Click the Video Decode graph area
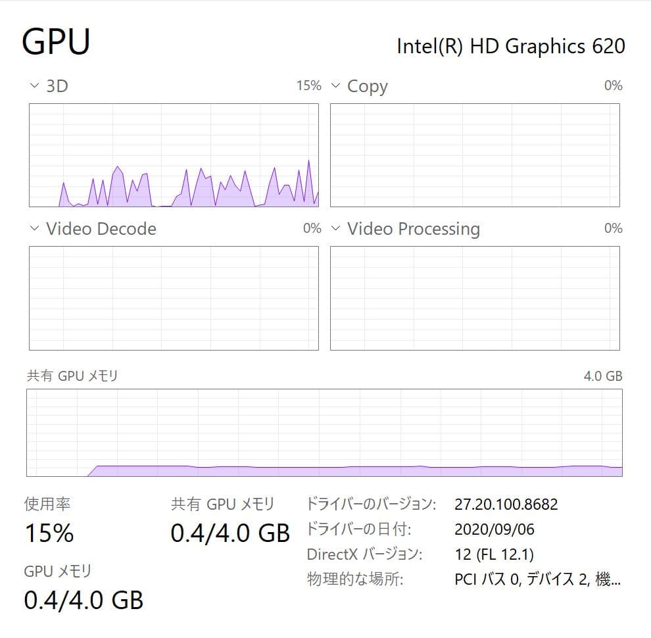The width and height of the screenshot is (651, 638). [174, 297]
